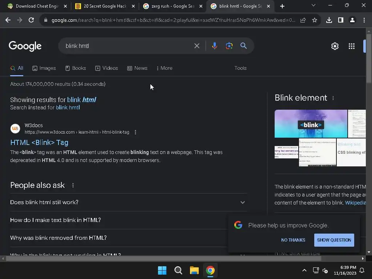Open the 'CSS blinking' thumbnail image
372x279 pixels.
click(x=351, y=152)
